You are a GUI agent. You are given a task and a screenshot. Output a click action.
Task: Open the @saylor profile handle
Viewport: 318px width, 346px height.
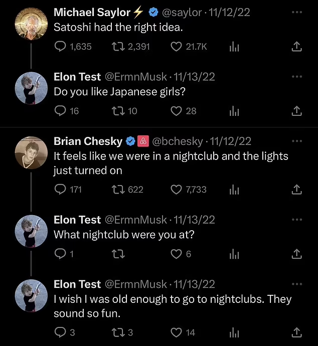pyautogui.click(x=182, y=13)
